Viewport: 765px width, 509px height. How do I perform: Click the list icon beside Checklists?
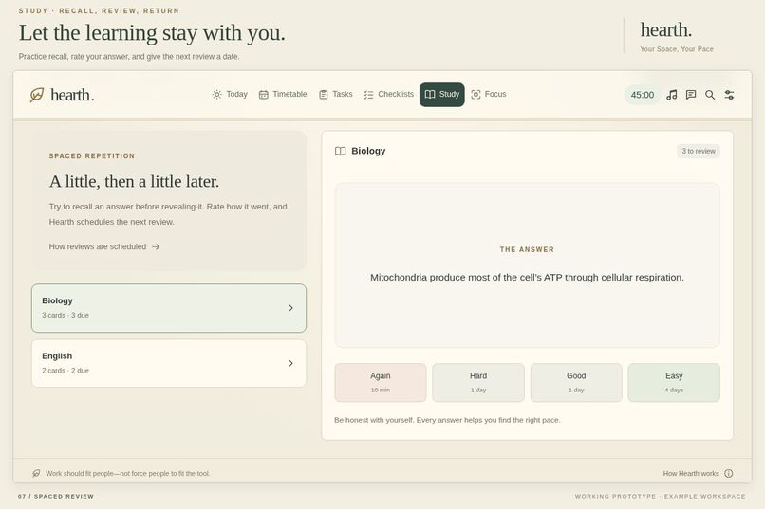369,95
